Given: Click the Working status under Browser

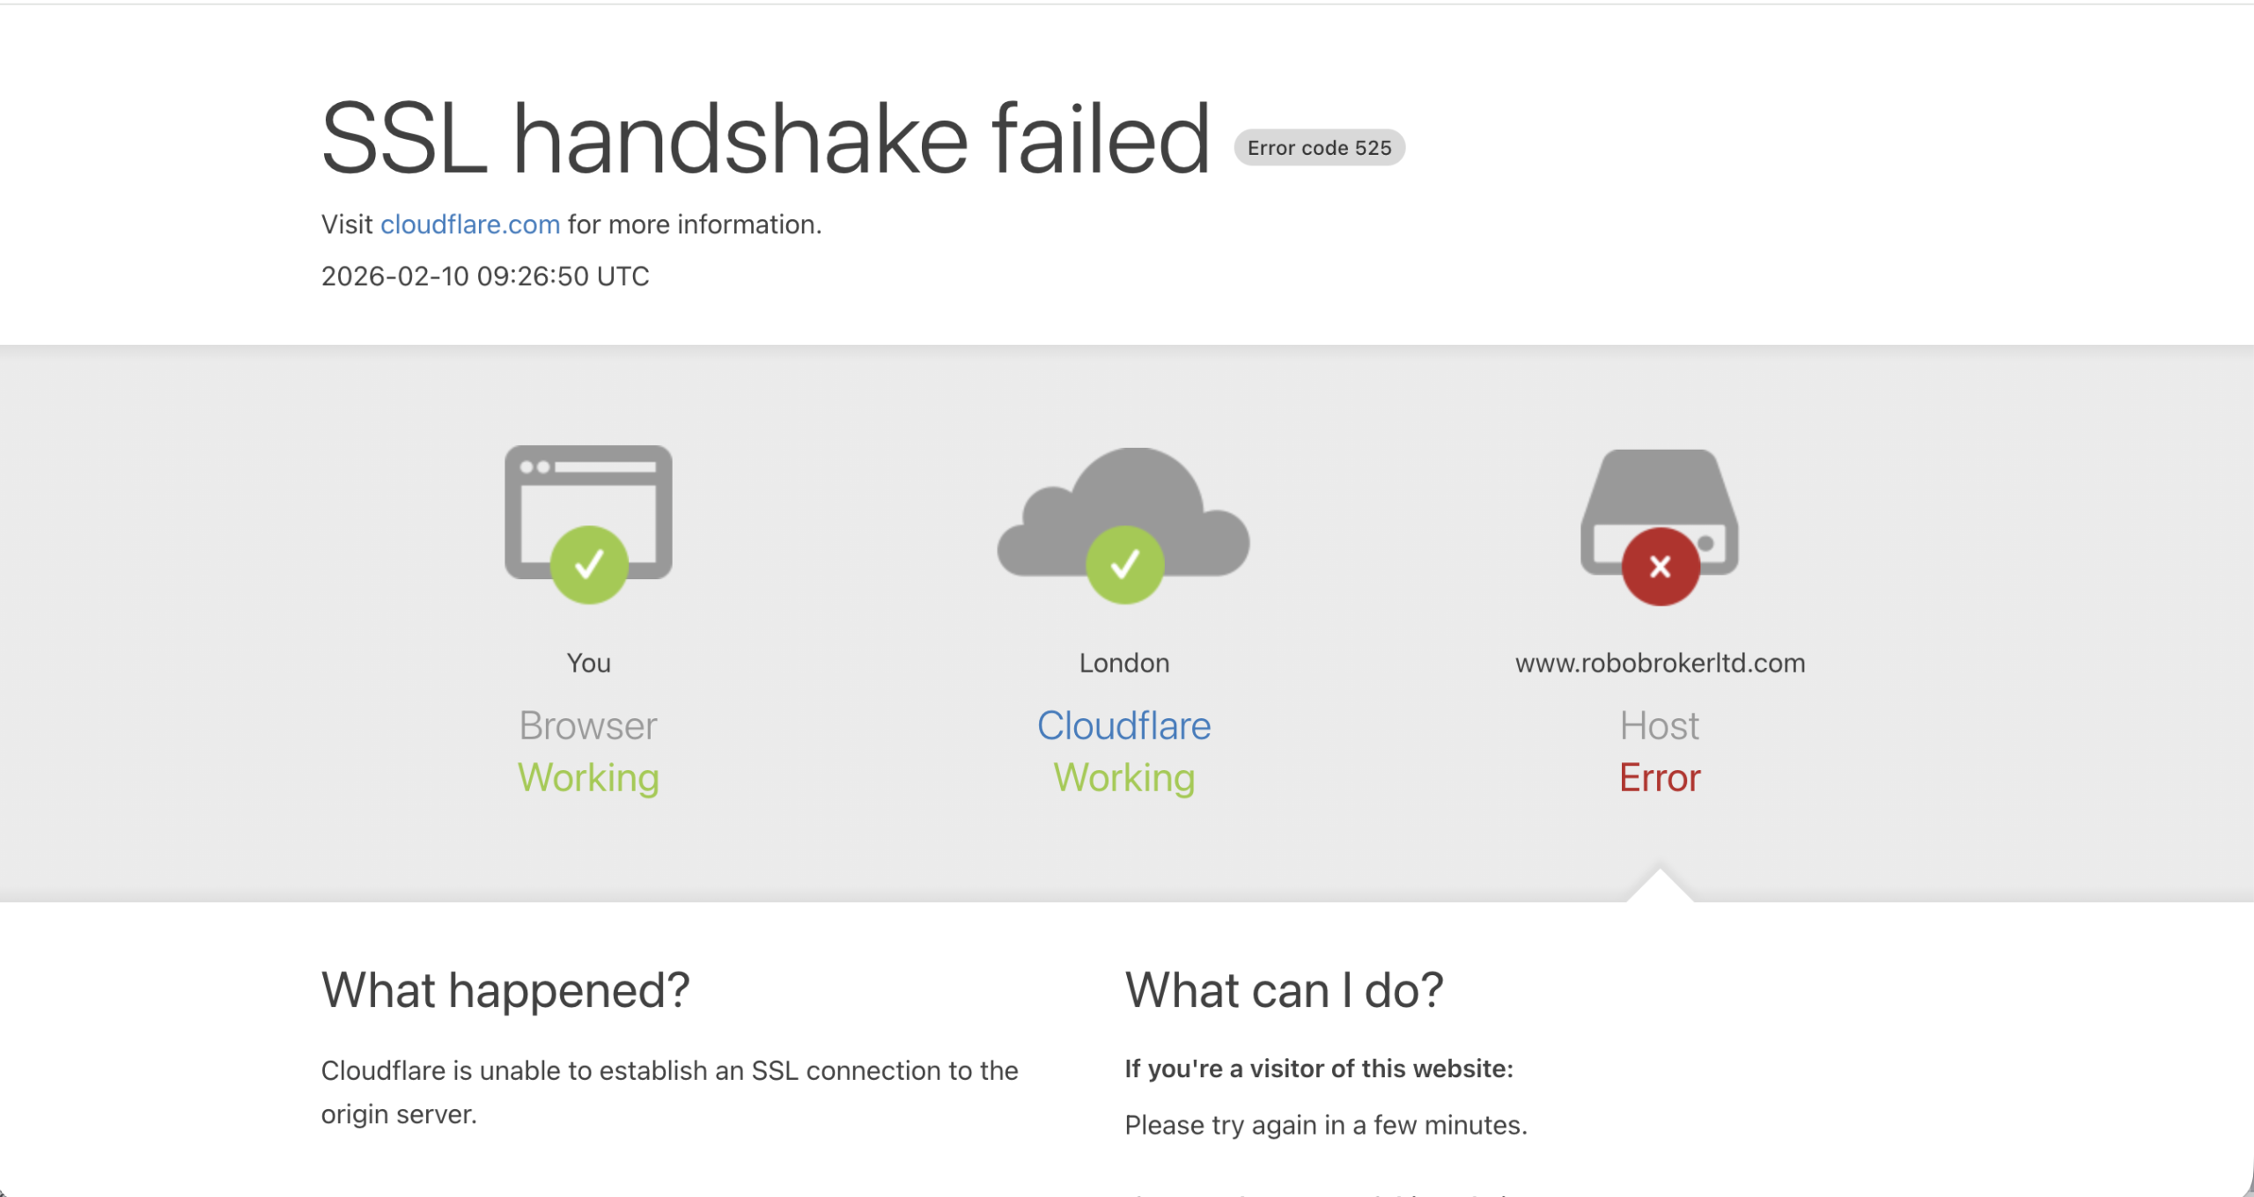Looking at the screenshot, I should point(588,778).
